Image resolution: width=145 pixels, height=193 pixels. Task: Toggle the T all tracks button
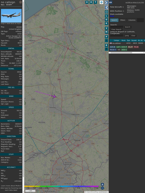coord(96,2)
